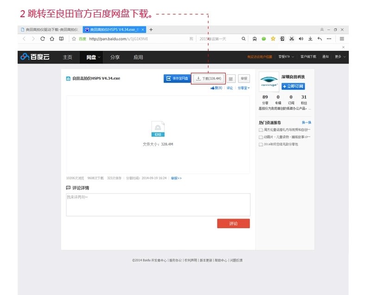Focus the comment text box

coord(158,205)
